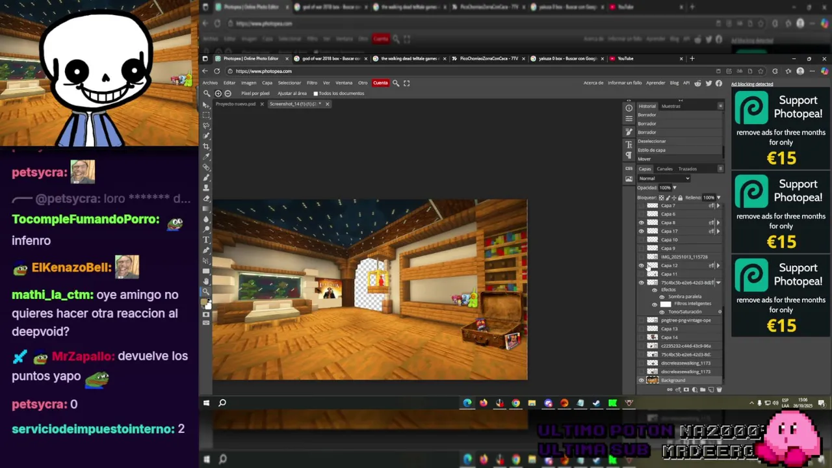Show layer Capa 7
Image resolution: width=832 pixels, height=468 pixels.
click(x=642, y=205)
